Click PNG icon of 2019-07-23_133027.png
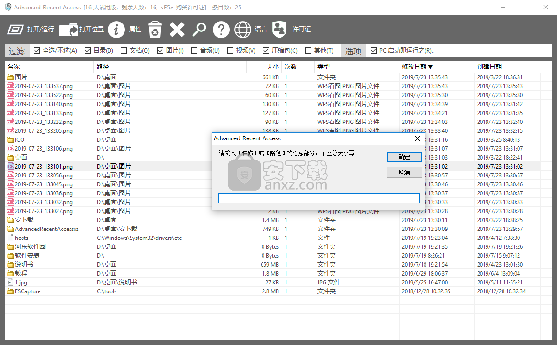This screenshot has width=557, height=345. (10, 211)
